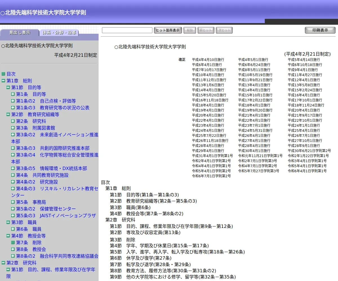Open the 第2章 研究科 sidebar link
Image resolution: width=338 pixels, height=281 pixels.
click(21, 263)
